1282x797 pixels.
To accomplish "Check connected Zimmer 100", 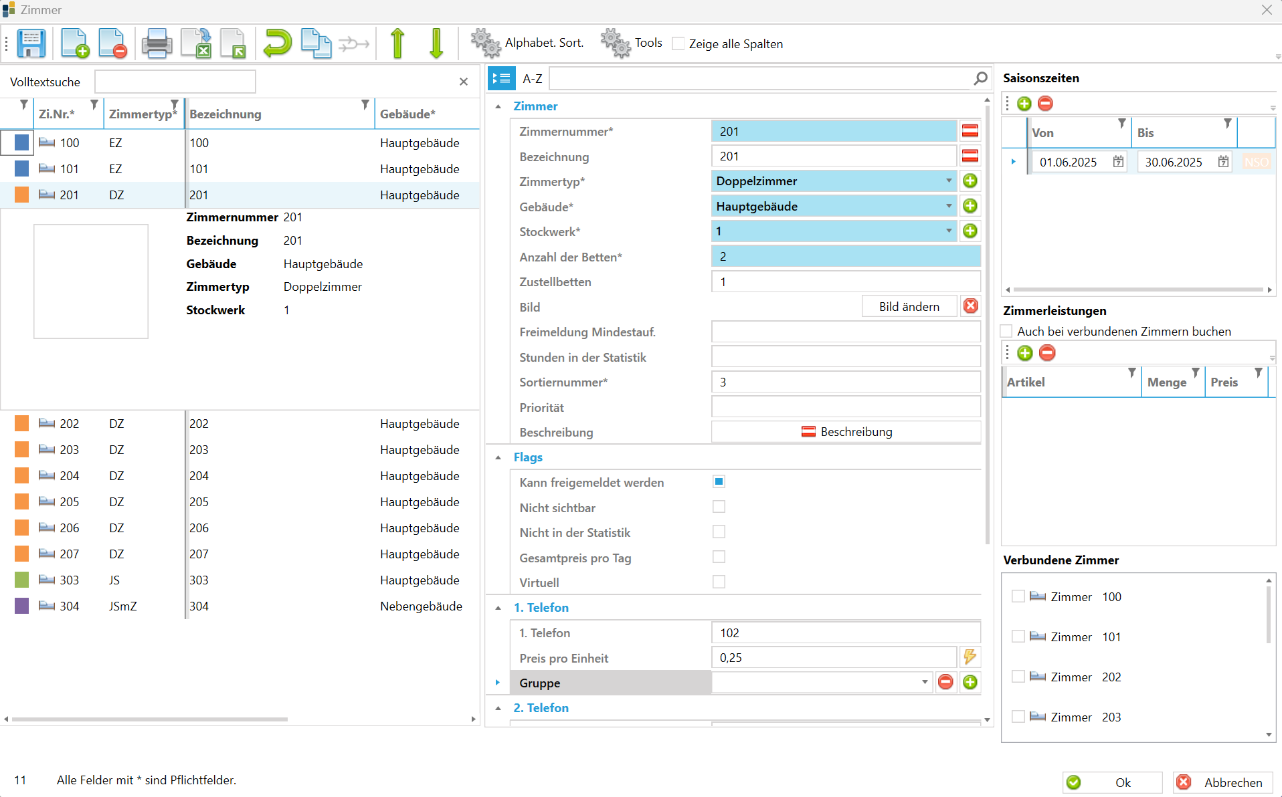I will pyautogui.click(x=1018, y=596).
